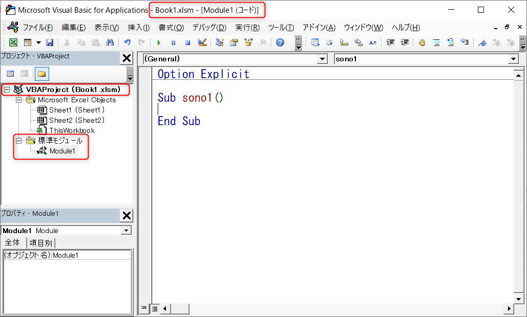527x317 pixels.
Task: Run the macro with the green play icon
Action: 159,42
